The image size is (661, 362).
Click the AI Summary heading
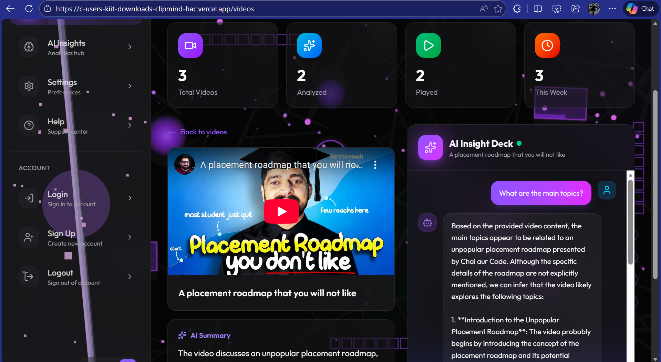point(210,335)
